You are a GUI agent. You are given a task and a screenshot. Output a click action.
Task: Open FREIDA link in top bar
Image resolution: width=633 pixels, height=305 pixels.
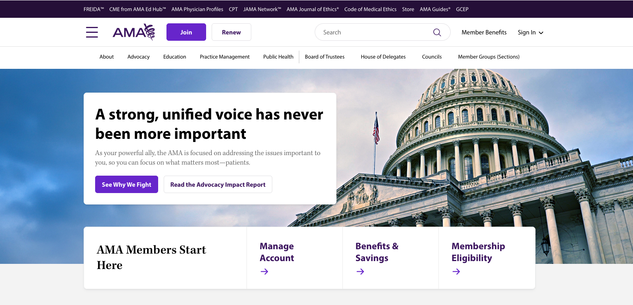point(94,9)
